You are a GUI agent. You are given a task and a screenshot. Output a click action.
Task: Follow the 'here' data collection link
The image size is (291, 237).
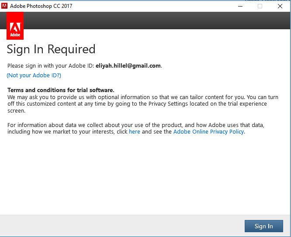(x=135, y=132)
